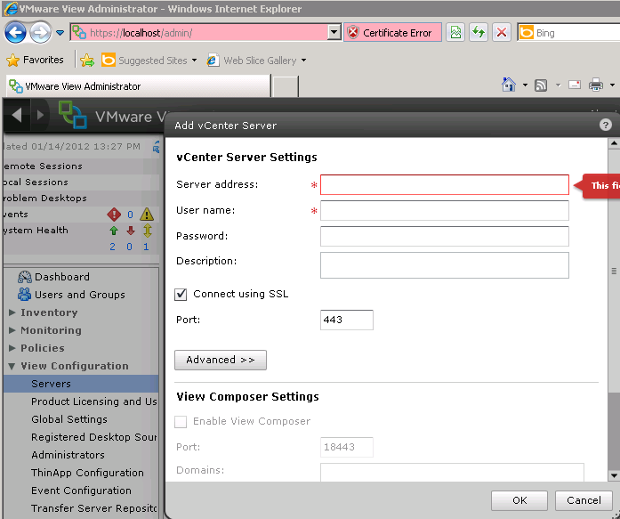
Task: Click the yellow events warning triangle icon
Action: 147,215
